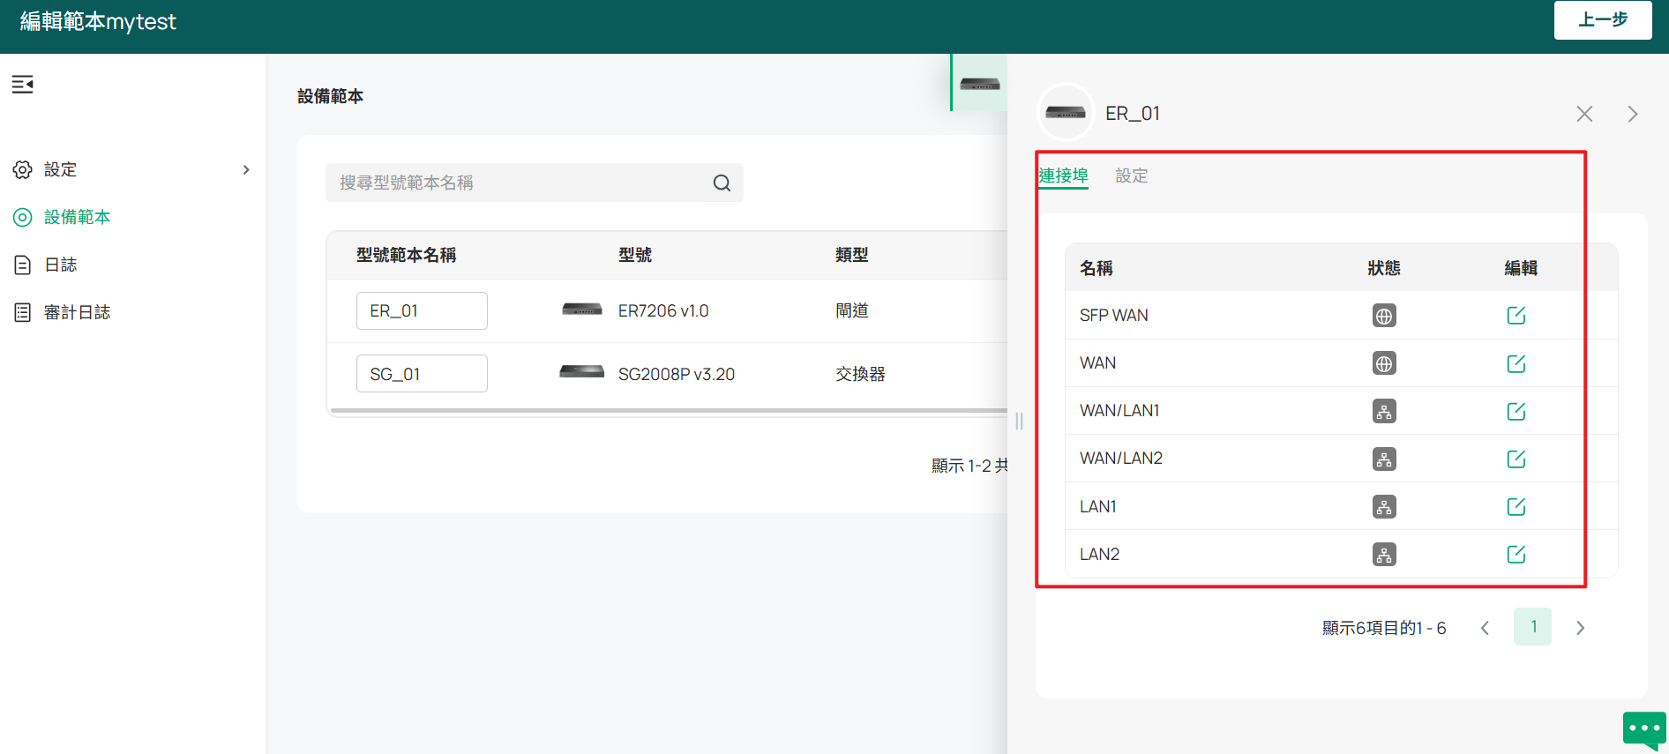Click WAN/LAN1 network status icon

coord(1384,411)
